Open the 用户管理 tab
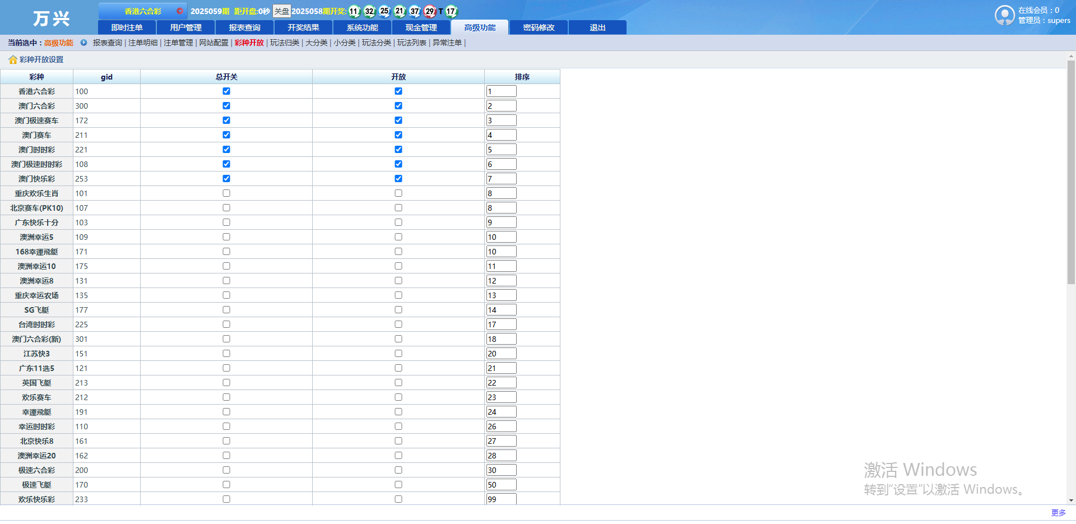Viewport: 1076px width, 524px height. point(185,27)
